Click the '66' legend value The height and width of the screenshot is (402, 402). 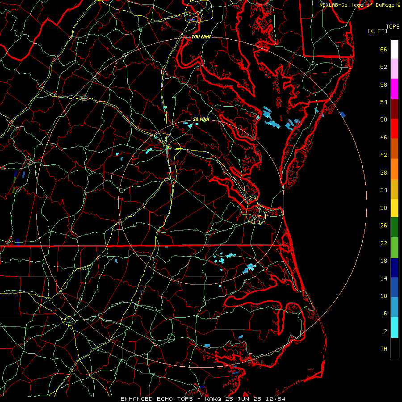(384, 49)
